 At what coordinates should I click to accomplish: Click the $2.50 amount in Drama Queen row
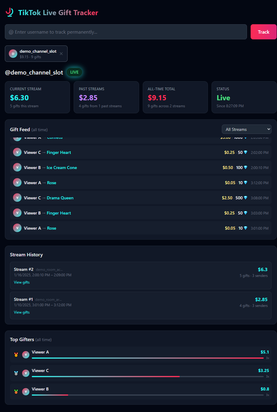pos(227,198)
